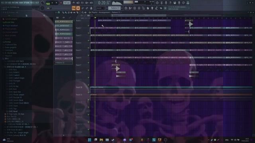Open the FILE menu
Screen dimensions: 255x143
point(2,3)
